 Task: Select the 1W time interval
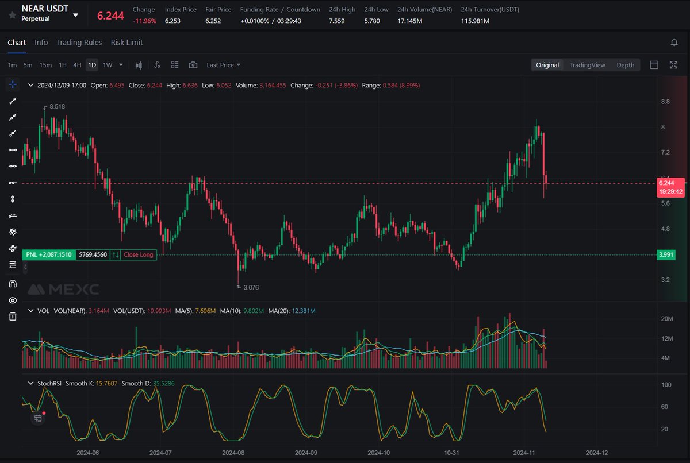108,65
